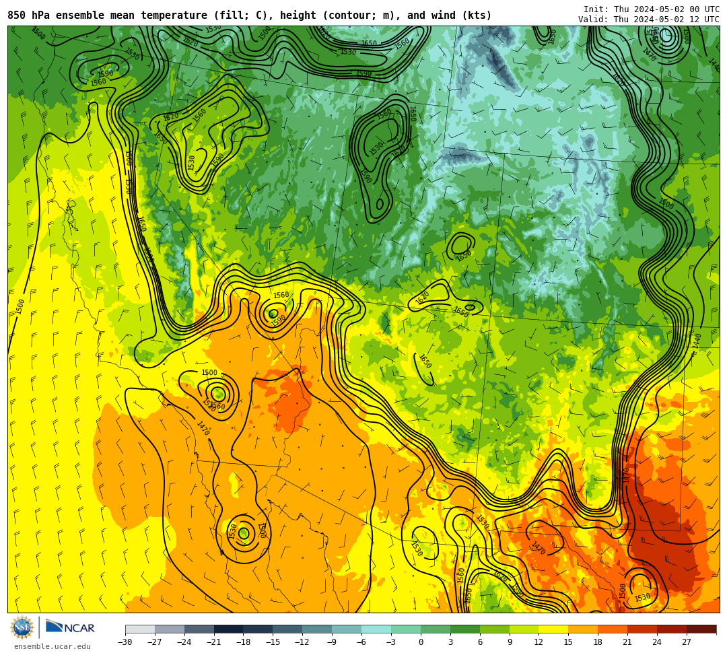Click the colorbar swatch between 0 and 3
This screenshot has height=655, width=727.
(436, 629)
